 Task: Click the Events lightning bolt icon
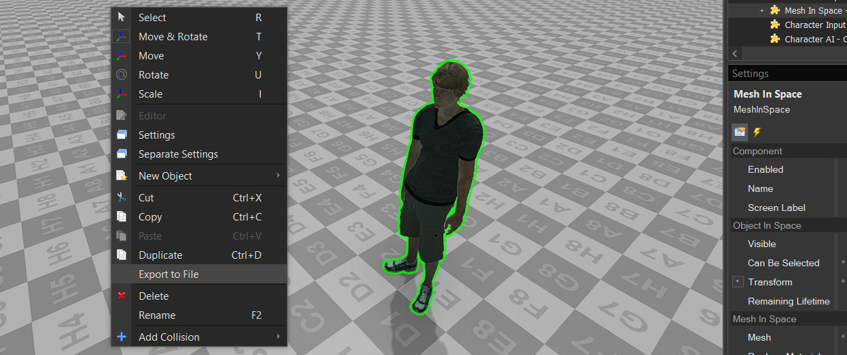(757, 132)
